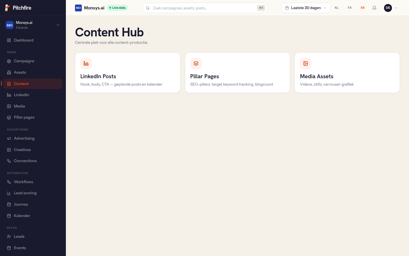Click the Media image icon in sidebar

9,106
